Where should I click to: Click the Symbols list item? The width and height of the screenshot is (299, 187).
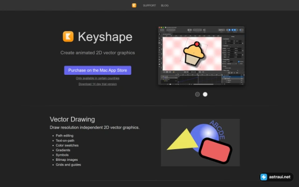[x=62, y=155]
